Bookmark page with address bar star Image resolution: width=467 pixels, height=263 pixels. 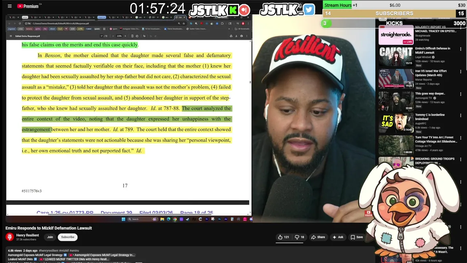pyautogui.click(x=184, y=23)
